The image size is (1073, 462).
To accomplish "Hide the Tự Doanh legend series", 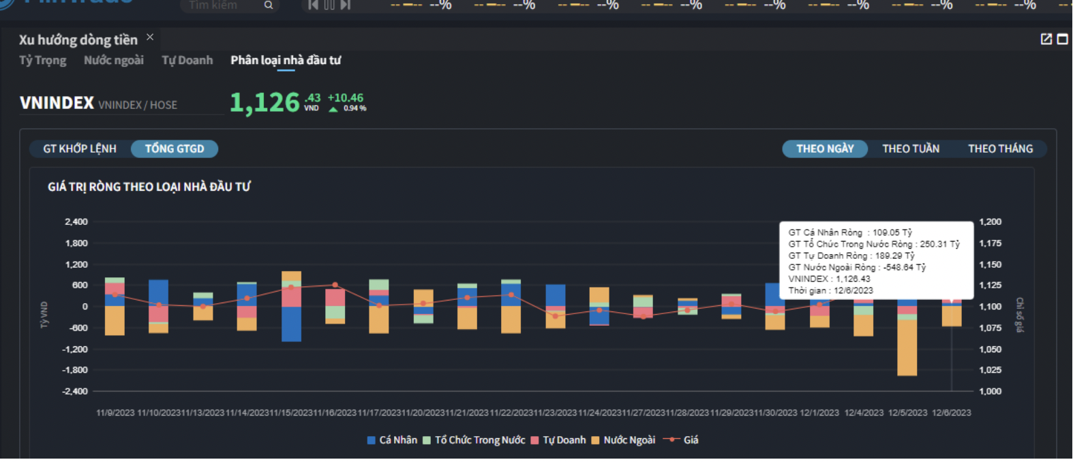I will (558, 440).
